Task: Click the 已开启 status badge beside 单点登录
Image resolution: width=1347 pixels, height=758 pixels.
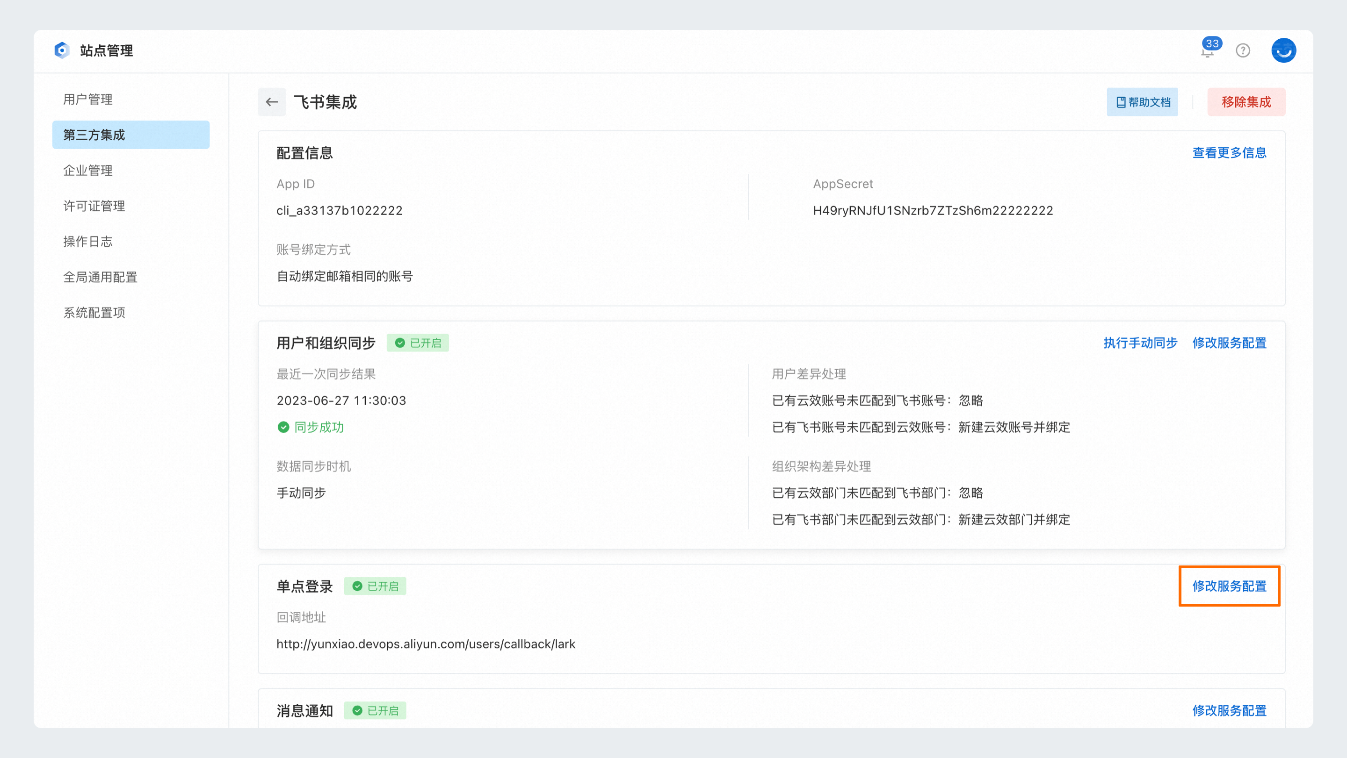Action: (x=375, y=586)
